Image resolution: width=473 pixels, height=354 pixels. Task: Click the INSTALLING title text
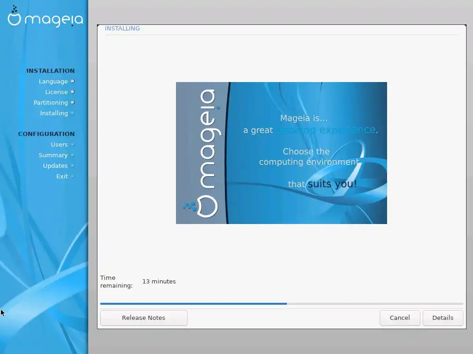(122, 28)
